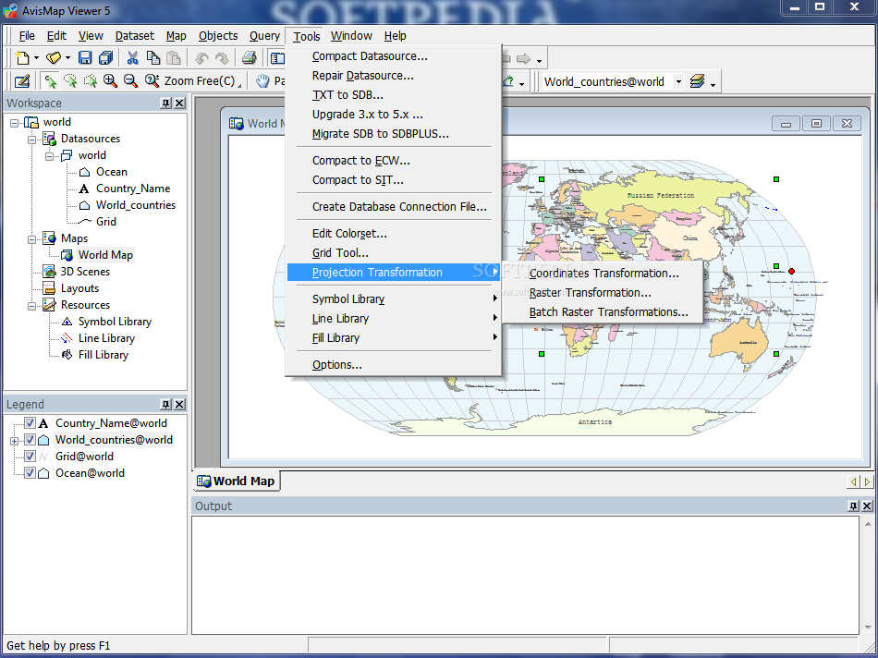Open dropdown arrow beside Open folder icon
Image resolution: width=878 pixels, height=658 pixels.
[67, 58]
